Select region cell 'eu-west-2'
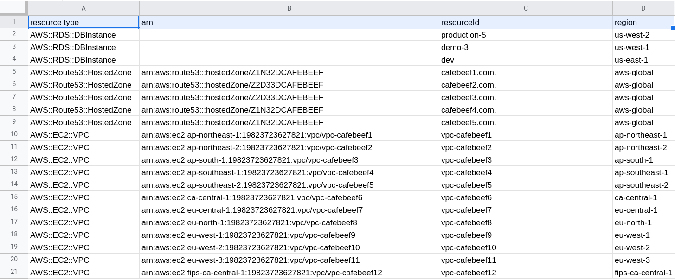675x279 pixels. tap(643, 247)
